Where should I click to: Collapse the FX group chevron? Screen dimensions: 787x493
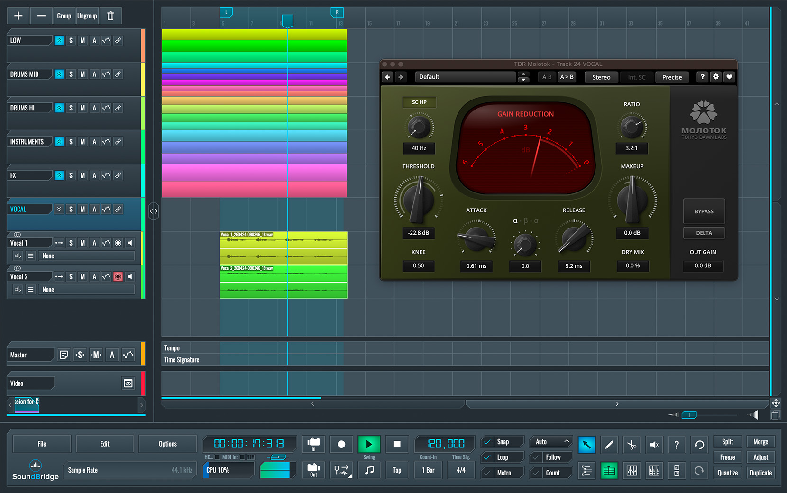tap(59, 175)
